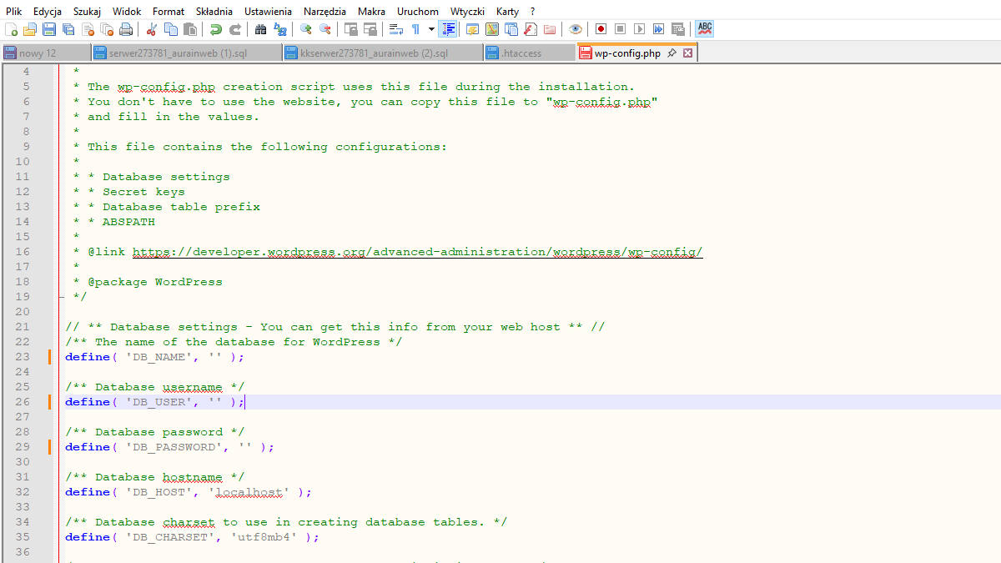Open the Narzędzia menu
The image size is (1001, 563).
[x=326, y=12]
